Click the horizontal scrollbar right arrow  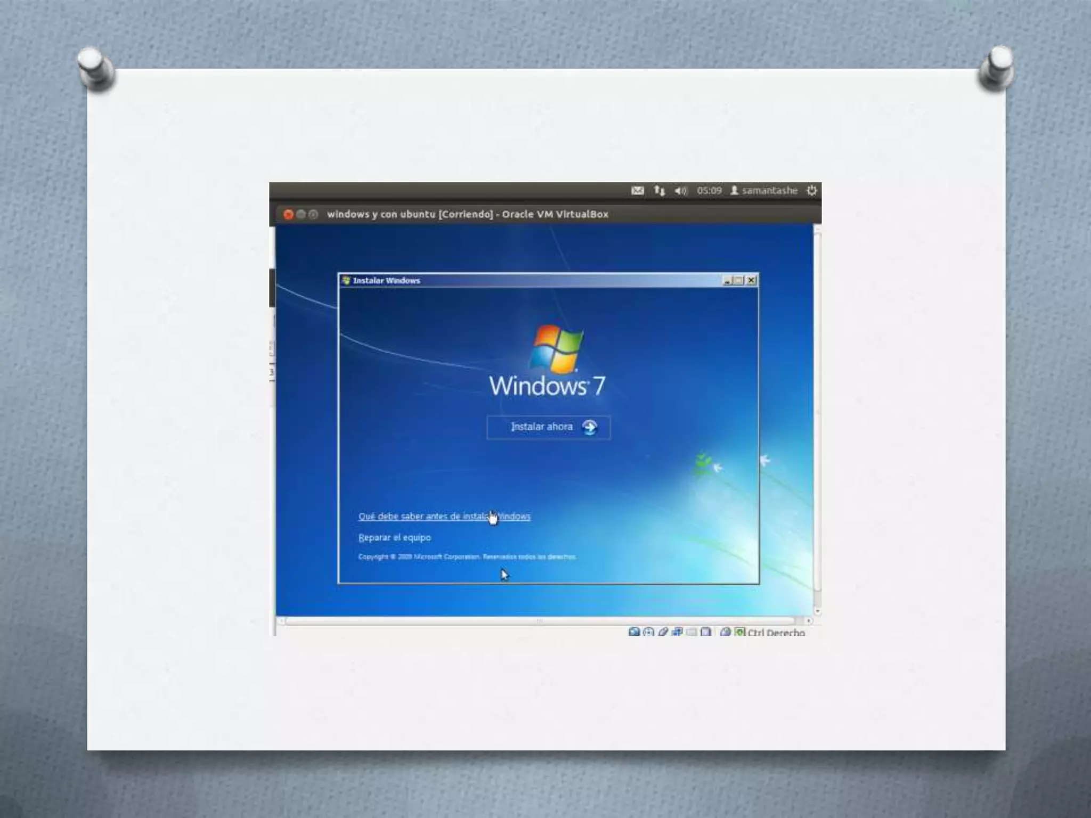point(809,621)
